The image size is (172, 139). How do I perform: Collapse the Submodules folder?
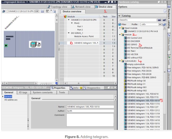[x=120, y=61]
